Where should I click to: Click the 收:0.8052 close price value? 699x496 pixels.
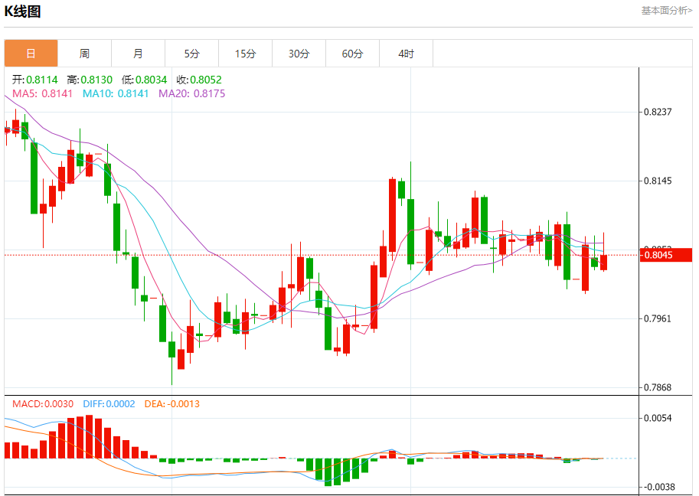(x=199, y=80)
